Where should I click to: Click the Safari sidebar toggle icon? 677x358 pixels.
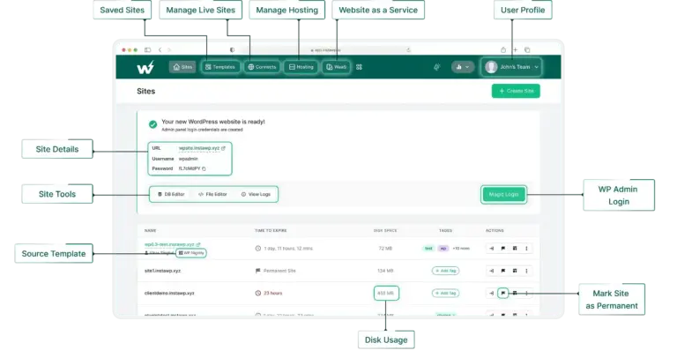(x=147, y=49)
